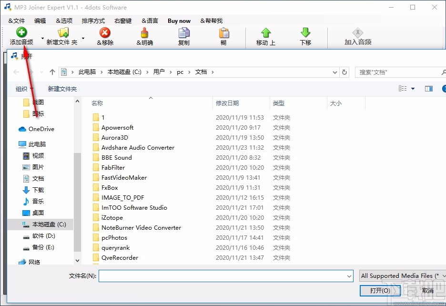
Task: Open the view options dropdown arrow
Action: tap(413, 89)
